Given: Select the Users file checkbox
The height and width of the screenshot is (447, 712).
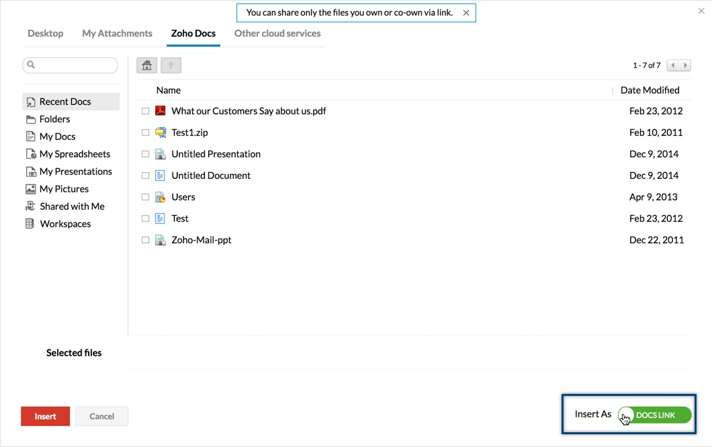Looking at the screenshot, I should pos(145,197).
